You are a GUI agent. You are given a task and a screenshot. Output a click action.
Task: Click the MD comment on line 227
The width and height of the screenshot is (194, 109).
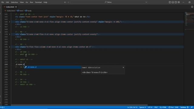[x=21, y=72]
